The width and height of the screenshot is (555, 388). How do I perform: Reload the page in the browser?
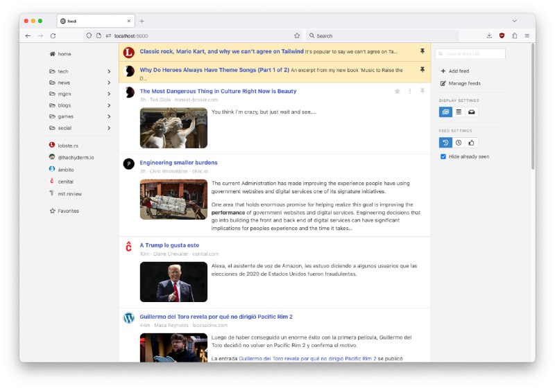tap(53, 35)
